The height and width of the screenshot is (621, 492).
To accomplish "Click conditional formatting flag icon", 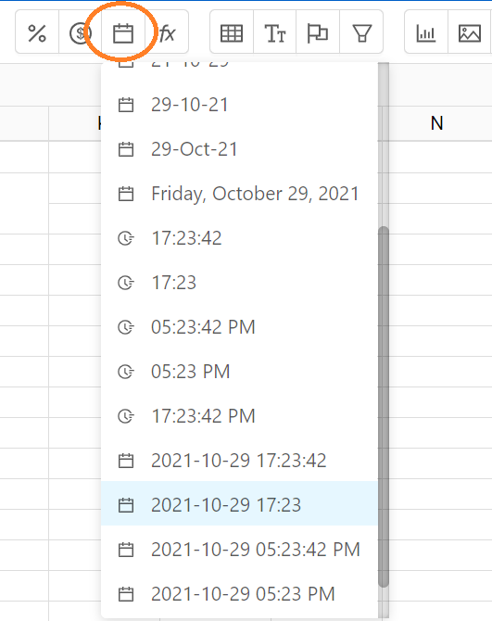I will click(318, 32).
